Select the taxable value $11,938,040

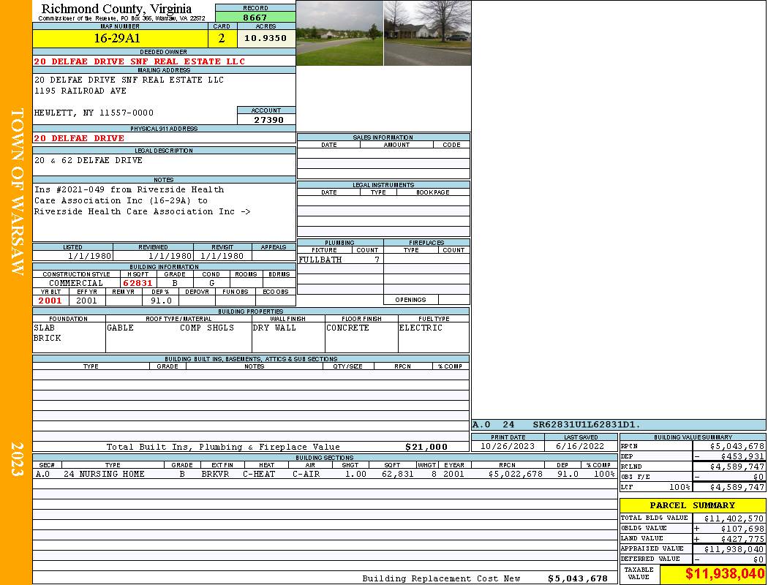713,574
